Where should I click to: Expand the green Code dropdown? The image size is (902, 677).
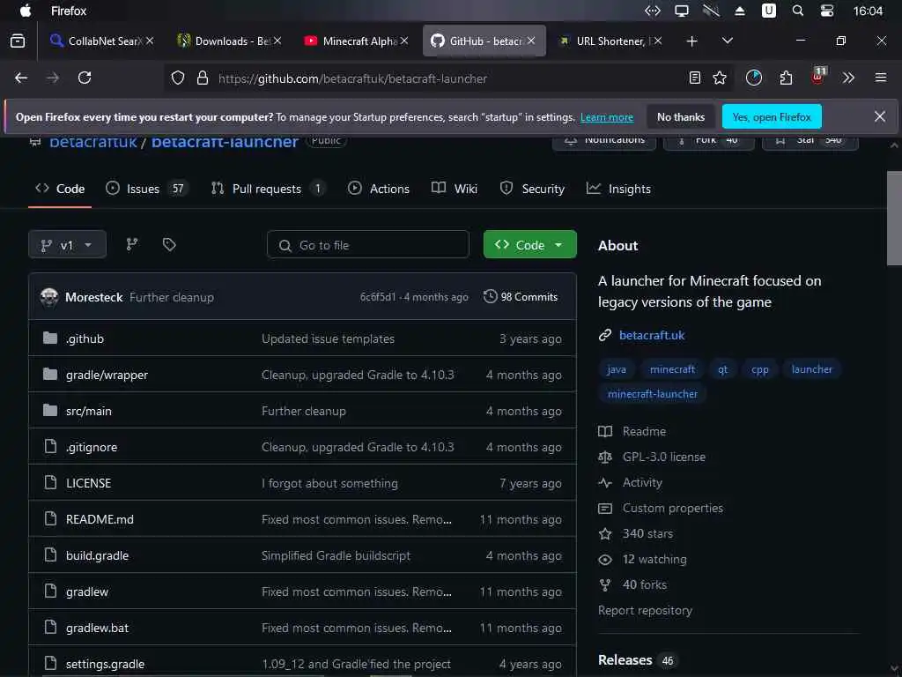pyautogui.click(x=529, y=245)
